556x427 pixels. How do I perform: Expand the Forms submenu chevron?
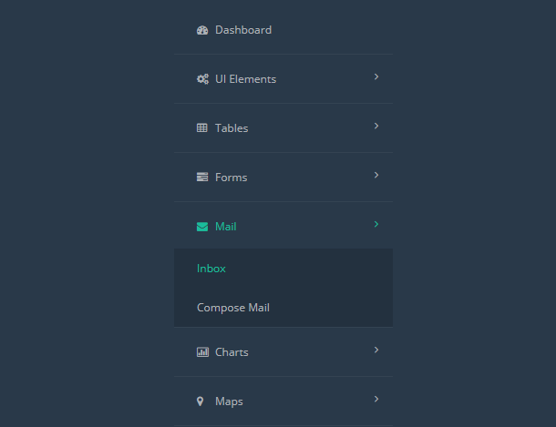(376, 175)
